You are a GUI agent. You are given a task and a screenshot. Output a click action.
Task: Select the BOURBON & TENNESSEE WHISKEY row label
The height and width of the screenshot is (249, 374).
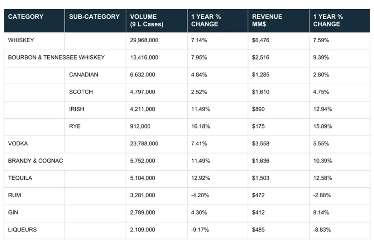click(x=56, y=58)
